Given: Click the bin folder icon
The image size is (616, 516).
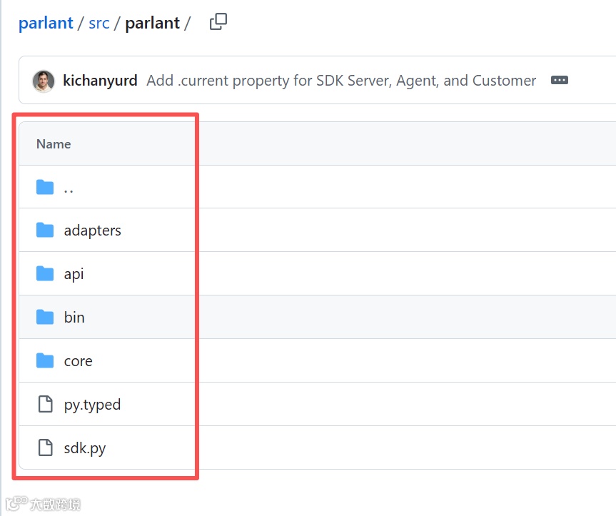Looking at the screenshot, I should [x=45, y=317].
